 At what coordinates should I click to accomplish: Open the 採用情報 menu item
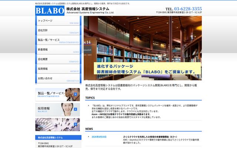58,69
